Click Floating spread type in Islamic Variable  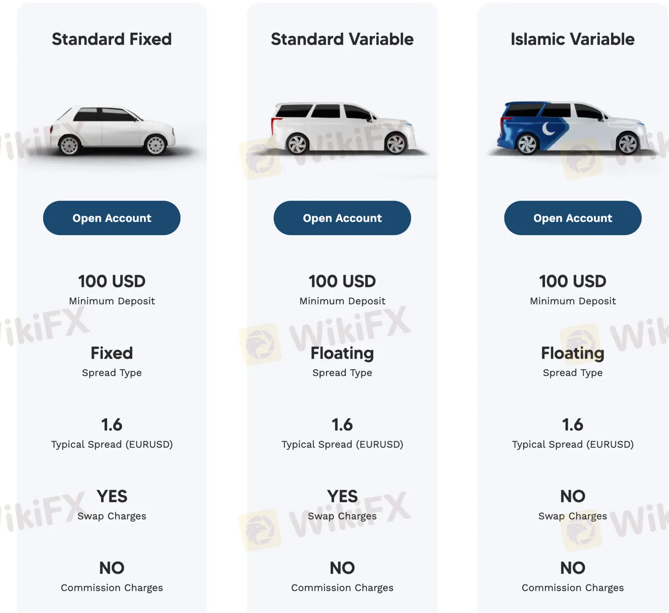pyautogui.click(x=573, y=353)
